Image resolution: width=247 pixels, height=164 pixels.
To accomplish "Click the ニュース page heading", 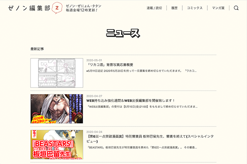I will [123, 33].
